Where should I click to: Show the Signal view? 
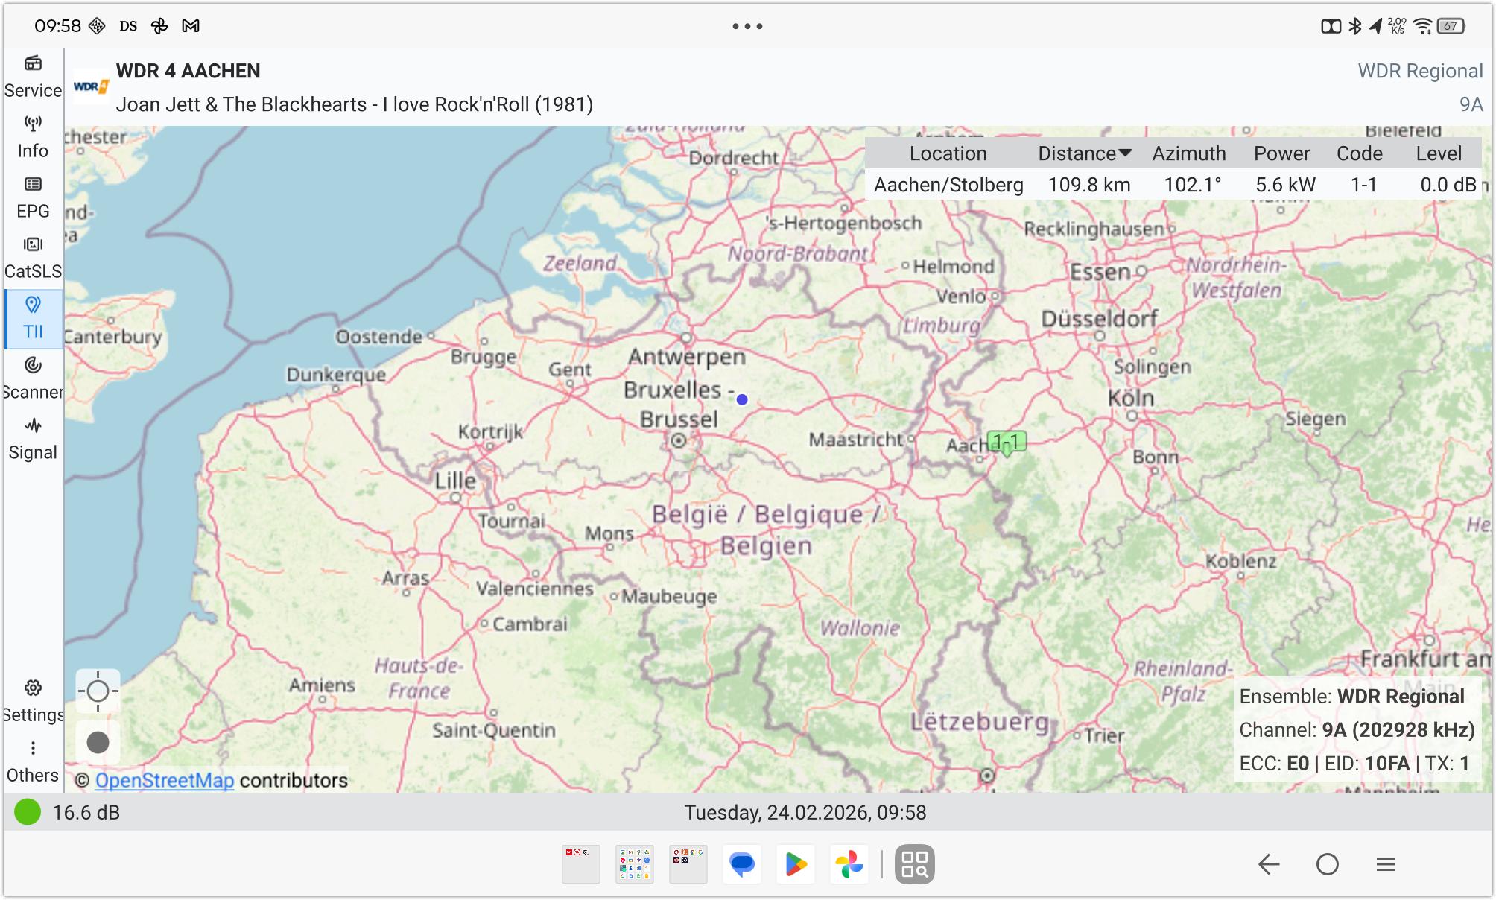[x=33, y=439]
